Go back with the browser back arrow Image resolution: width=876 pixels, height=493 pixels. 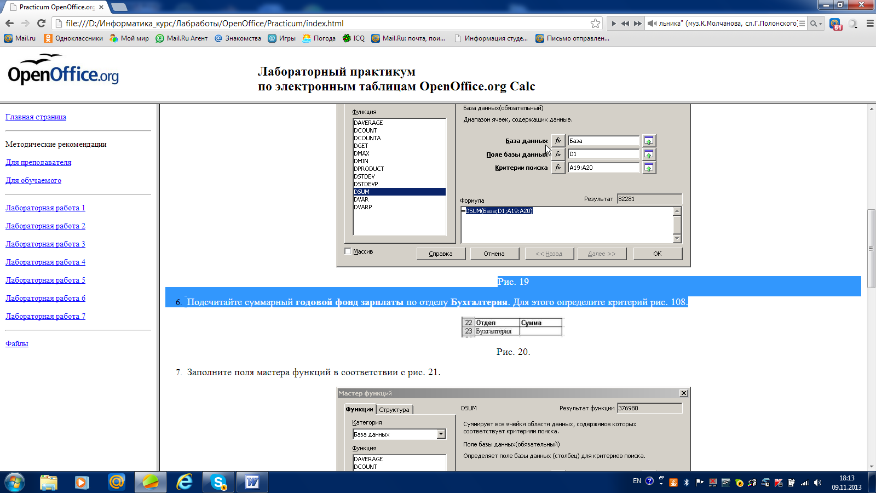[x=9, y=23]
